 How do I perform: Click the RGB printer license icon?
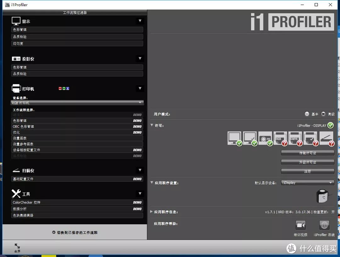pyautogui.click(x=280, y=138)
